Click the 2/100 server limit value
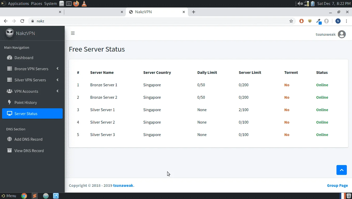The image size is (352, 199). (244, 110)
